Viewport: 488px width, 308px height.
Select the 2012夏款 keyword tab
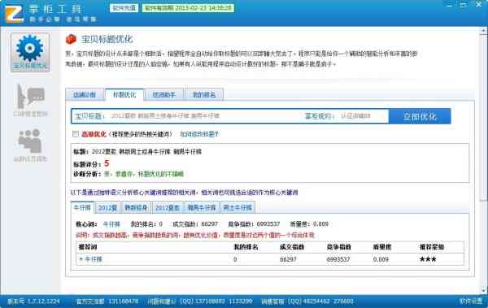tap(168, 208)
